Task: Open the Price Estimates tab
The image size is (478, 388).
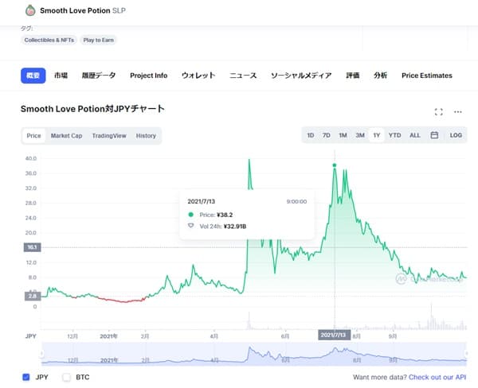Action: (426, 76)
